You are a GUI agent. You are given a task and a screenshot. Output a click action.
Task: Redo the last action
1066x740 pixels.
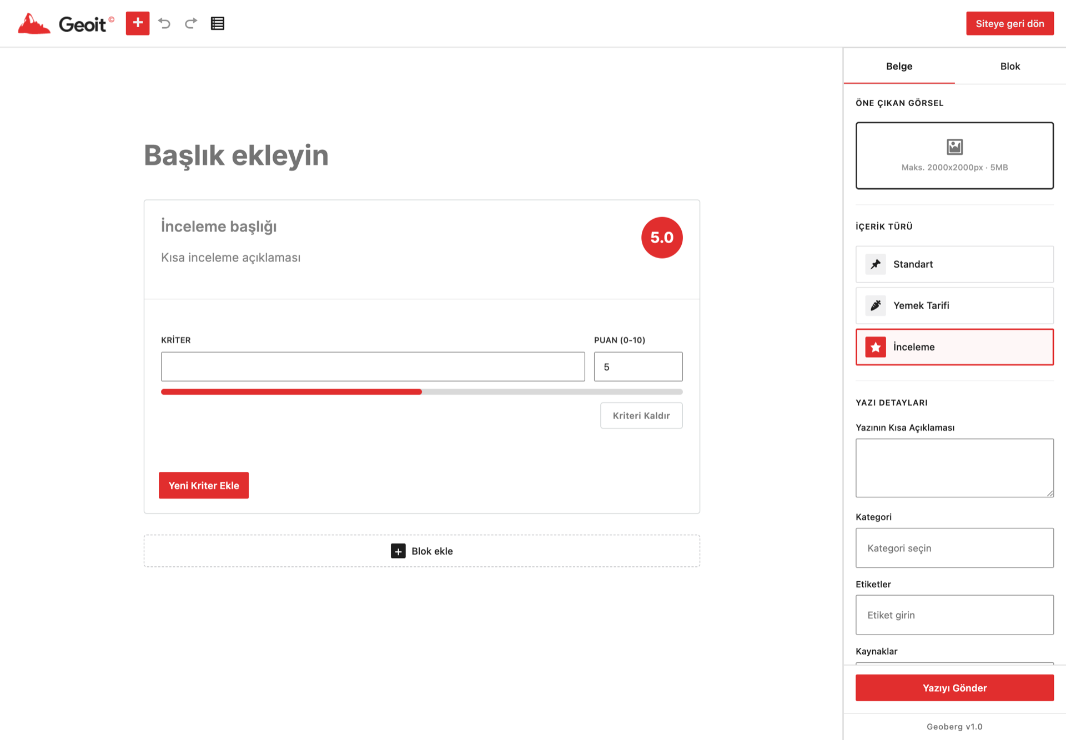point(191,23)
